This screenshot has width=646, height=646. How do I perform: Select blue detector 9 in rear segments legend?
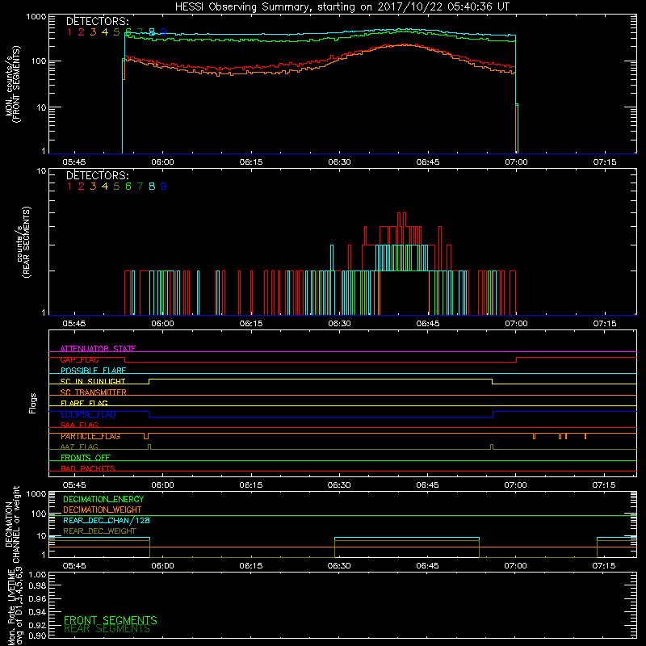164,187
